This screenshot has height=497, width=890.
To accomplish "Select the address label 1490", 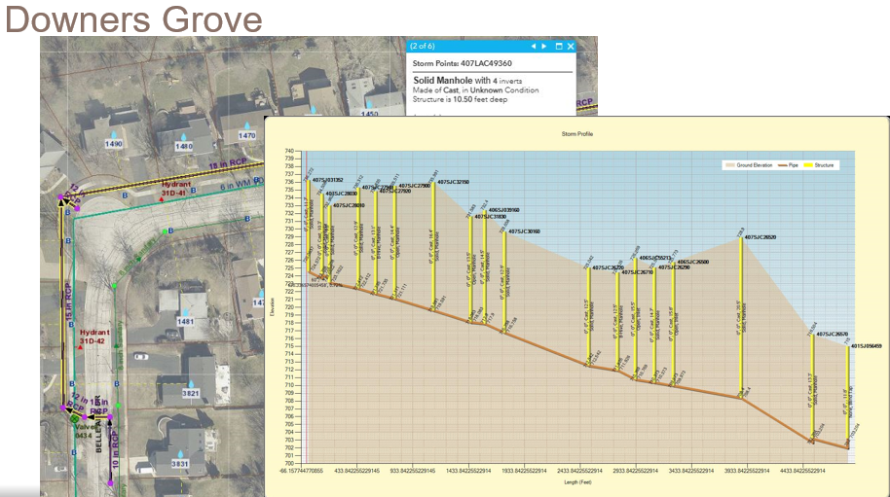I will (x=114, y=144).
